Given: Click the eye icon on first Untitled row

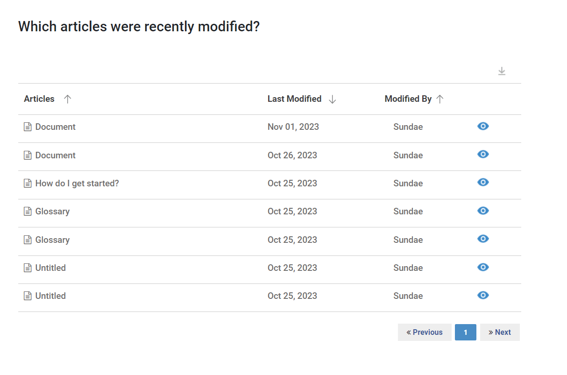Looking at the screenshot, I should coord(483,267).
